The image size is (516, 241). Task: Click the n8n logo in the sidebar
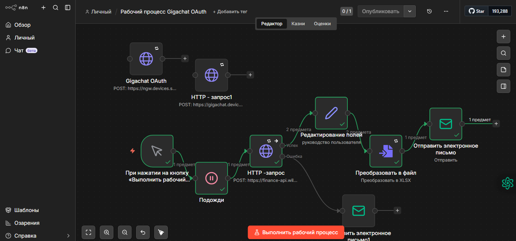point(16,8)
